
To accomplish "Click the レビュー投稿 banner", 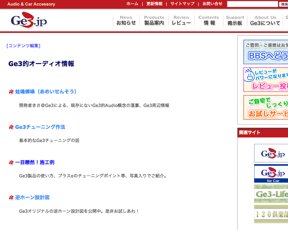I will pyautogui.click(x=266, y=79).
